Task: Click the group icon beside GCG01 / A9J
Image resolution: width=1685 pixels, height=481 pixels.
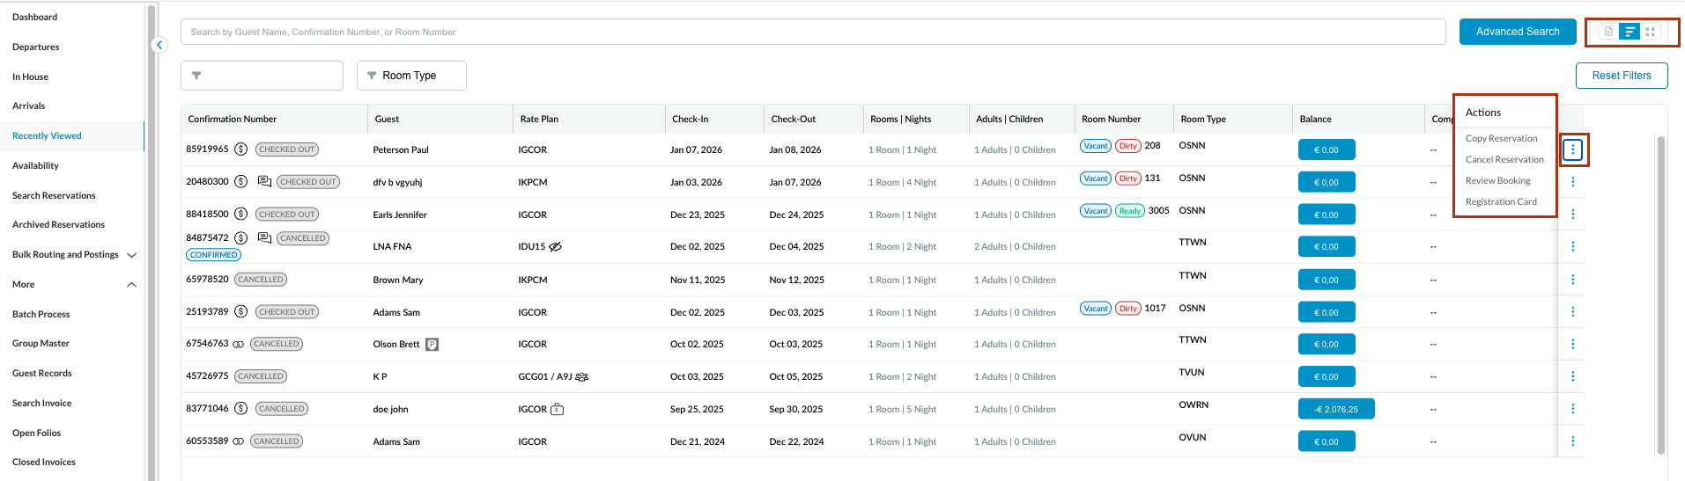Action: click(581, 377)
